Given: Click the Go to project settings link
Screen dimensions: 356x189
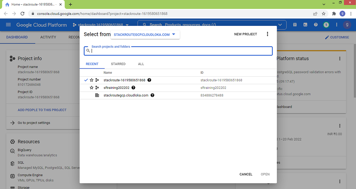Looking at the screenshot, I should (34, 122).
